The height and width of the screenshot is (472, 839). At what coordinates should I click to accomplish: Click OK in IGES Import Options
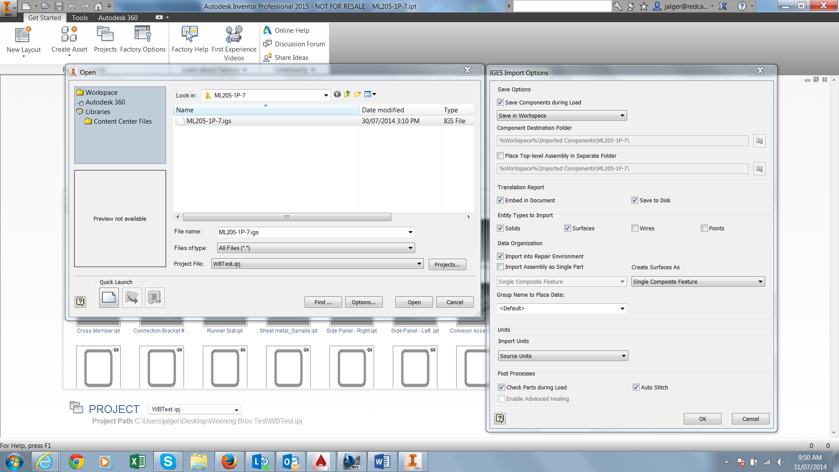[x=703, y=419]
